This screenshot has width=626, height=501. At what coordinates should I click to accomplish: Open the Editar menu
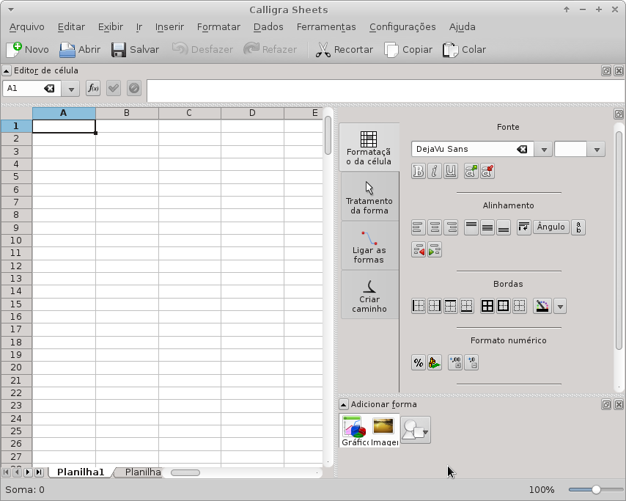point(71,26)
